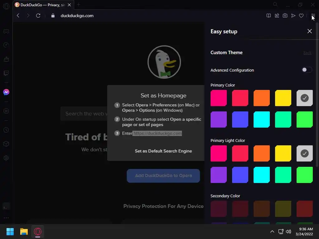Go back to previous page
Image resolution: width=319 pixels, height=239 pixels.
(x=18, y=16)
